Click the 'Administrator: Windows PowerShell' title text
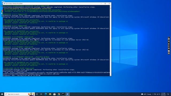Screen dimensions: 171x96 [14, 3]
